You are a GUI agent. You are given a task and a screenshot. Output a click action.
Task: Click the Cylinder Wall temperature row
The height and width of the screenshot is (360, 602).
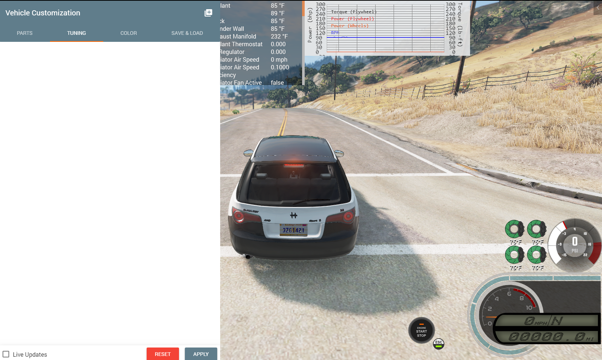(261, 29)
